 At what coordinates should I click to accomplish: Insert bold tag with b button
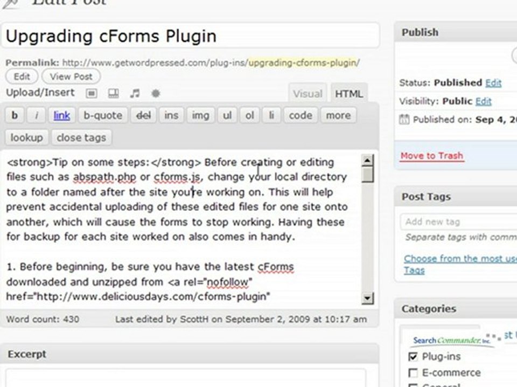click(15, 116)
